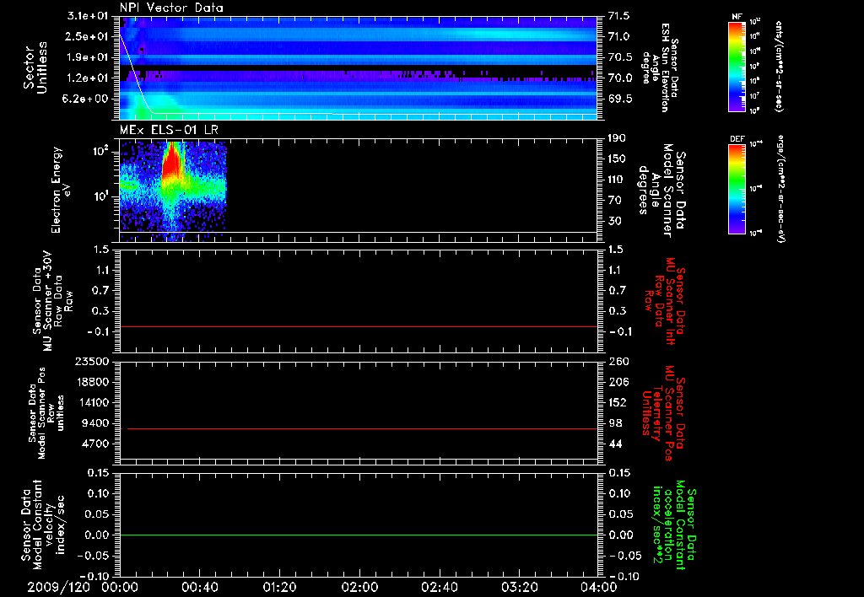Click the '70.0' elevation angle tick
The width and height of the screenshot is (864, 597).
619,78
